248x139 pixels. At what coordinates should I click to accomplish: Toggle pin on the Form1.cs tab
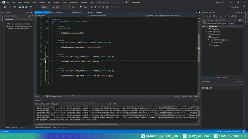click(x=45, y=12)
